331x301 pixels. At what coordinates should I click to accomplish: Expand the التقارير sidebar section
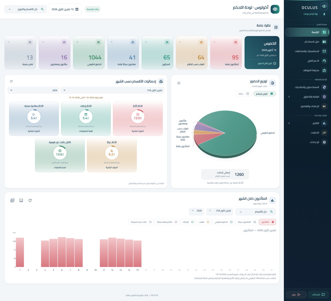pos(307,123)
